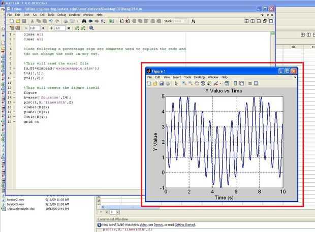Edit the 1.1 multiplier field
The height and width of the screenshot is (232, 315).
pos(60,28)
